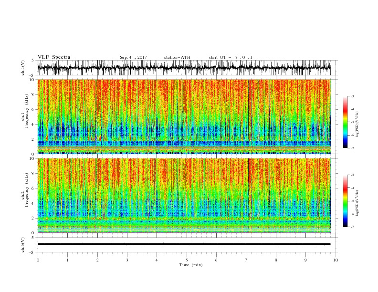Click the "ch.1(V)" axis label
This screenshot has width=378, height=292.
click(22, 68)
